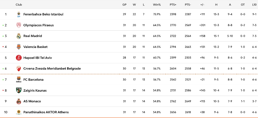
Task: Sort table by the W column header
Action: [x=134, y=5]
